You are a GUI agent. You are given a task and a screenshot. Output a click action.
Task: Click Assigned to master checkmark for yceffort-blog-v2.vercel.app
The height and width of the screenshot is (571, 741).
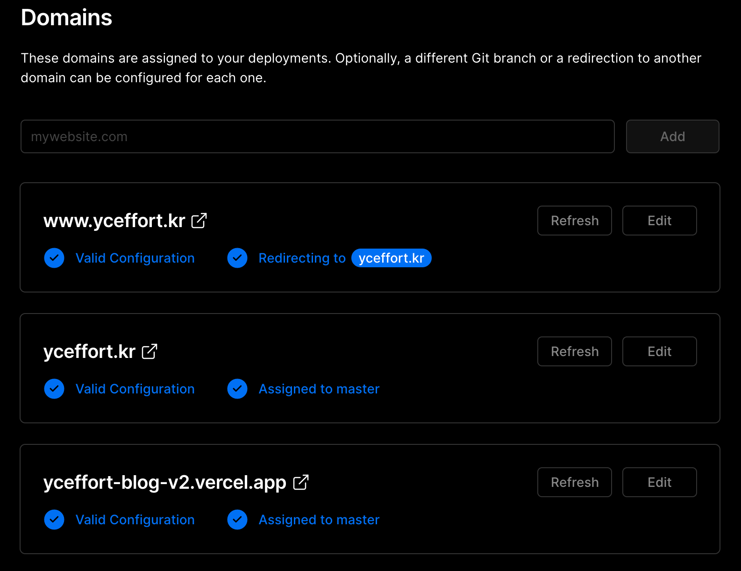tap(237, 520)
